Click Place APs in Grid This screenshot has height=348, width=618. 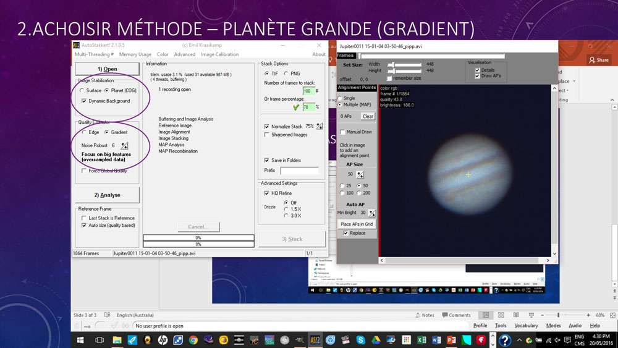click(x=357, y=224)
